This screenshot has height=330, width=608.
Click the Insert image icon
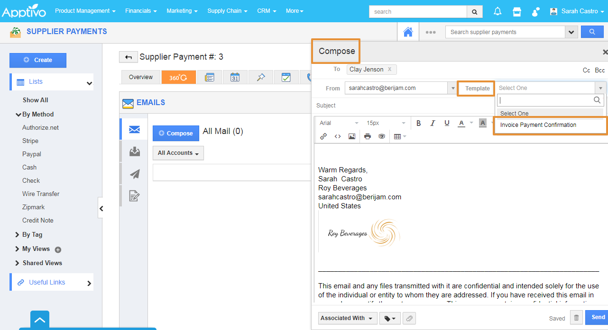click(x=352, y=136)
